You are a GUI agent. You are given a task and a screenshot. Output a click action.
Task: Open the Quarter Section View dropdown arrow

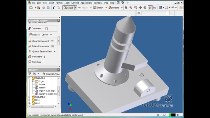point(55,51)
